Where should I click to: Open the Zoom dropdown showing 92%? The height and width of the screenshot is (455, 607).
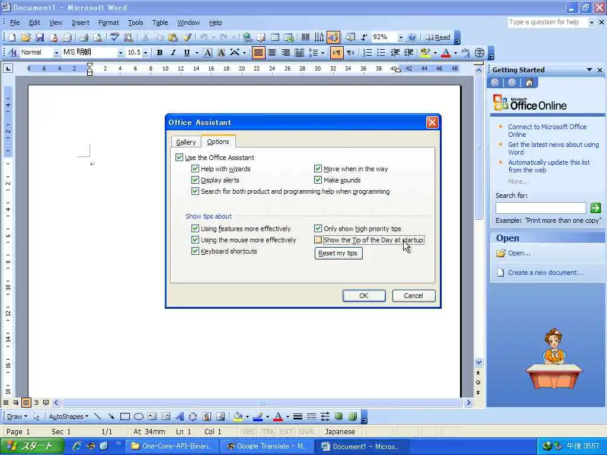401,37
